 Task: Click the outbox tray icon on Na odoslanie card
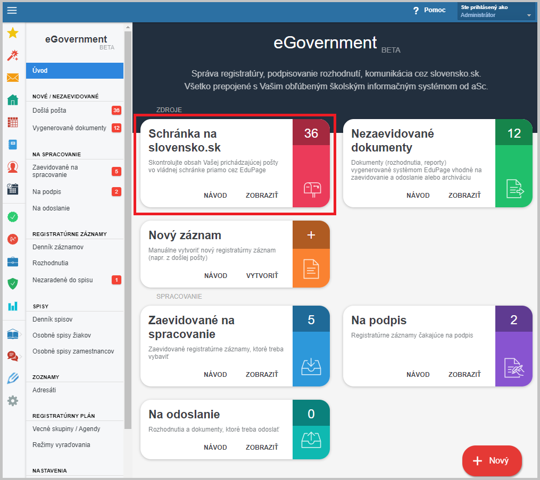311,440
